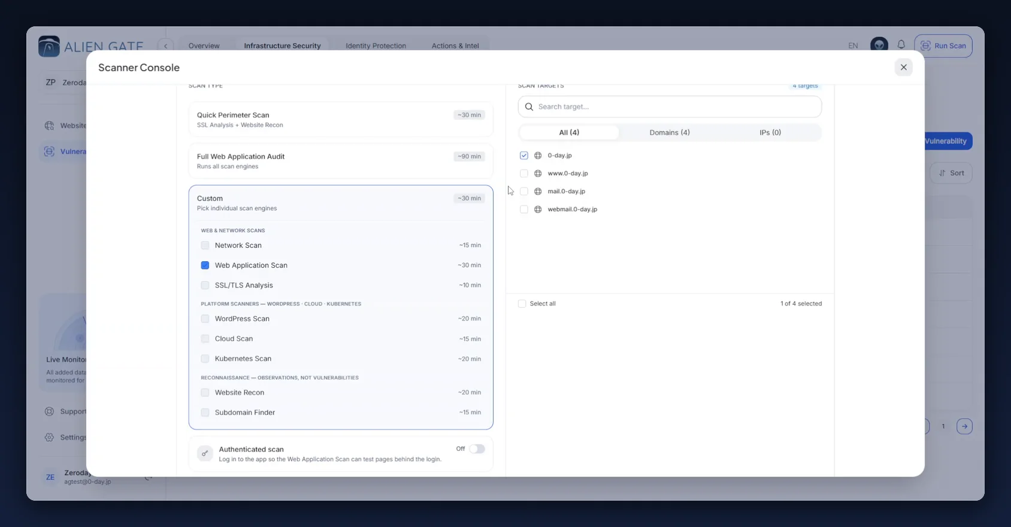Open the Settings gear icon in sidebar
1011x527 pixels.
[49, 437]
